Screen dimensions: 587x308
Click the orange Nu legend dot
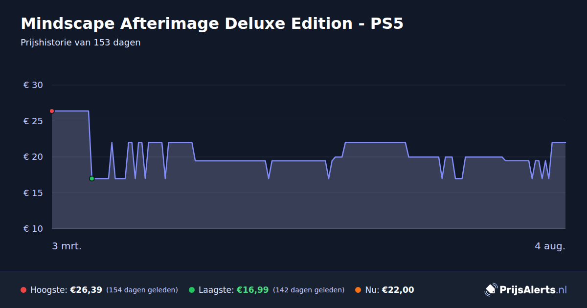point(358,290)
